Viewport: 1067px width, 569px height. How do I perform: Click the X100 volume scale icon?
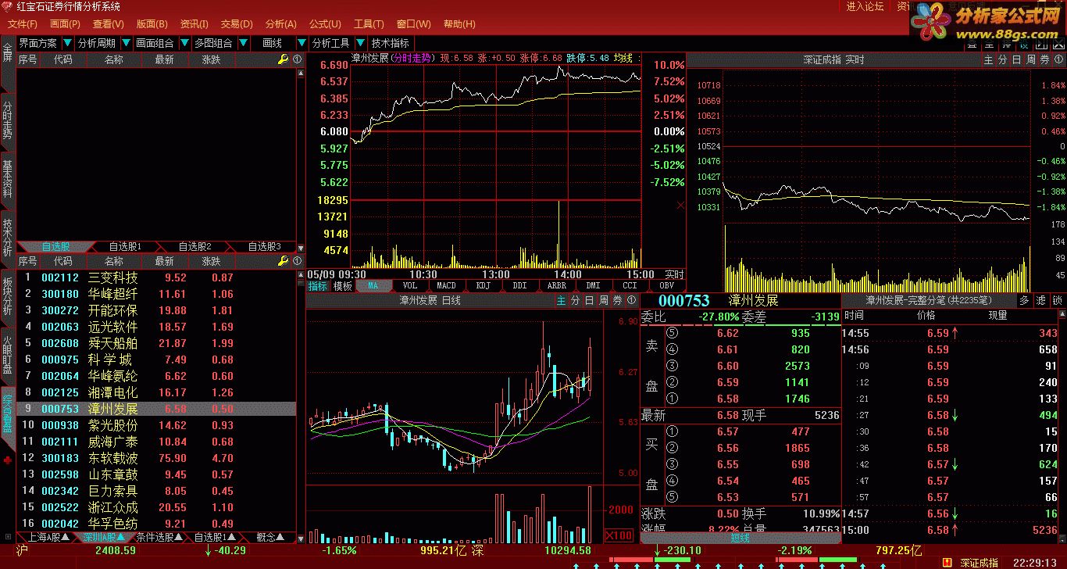619,535
